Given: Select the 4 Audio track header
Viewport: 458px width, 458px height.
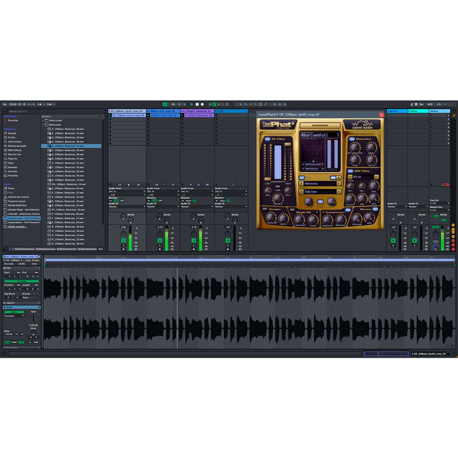Looking at the screenshot, I should coord(231,111).
